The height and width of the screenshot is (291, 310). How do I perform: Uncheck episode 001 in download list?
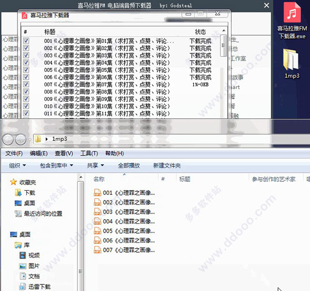(26, 41)
